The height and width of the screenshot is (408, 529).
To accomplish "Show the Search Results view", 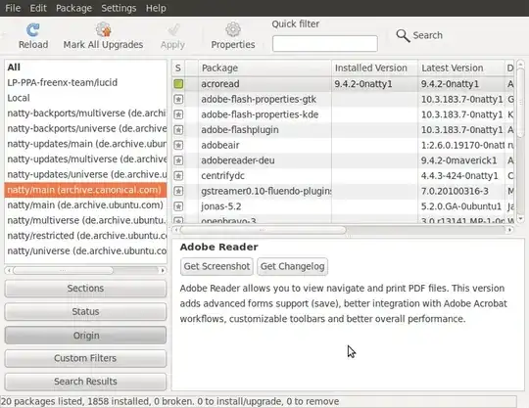I will pyautogui.click(x=85, y=382).
